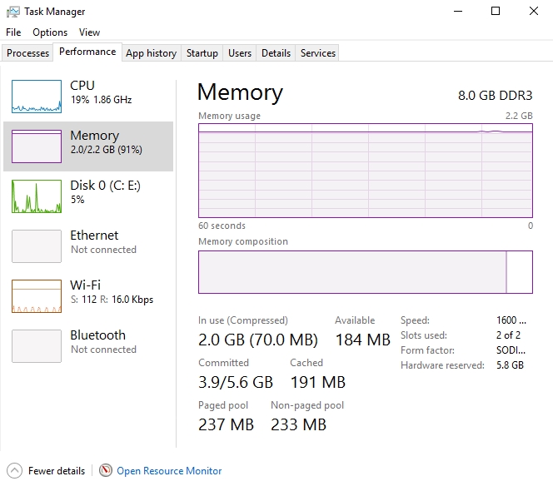Click the Fewer details arrow icon
The width and height of the screenshot is (553, 491).
14,470
